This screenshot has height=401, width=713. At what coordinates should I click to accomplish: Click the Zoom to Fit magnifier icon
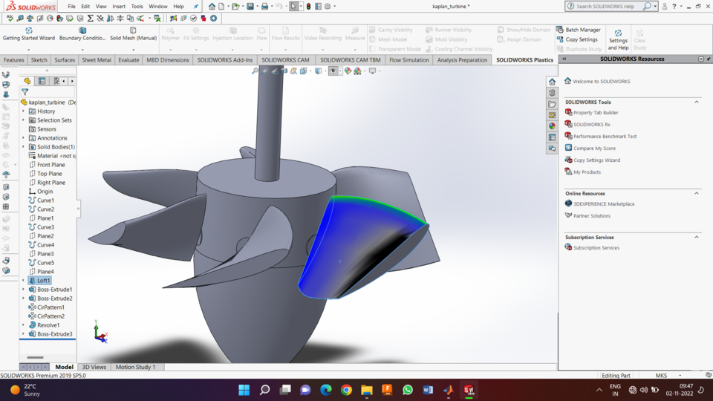pyautogui.click(x=255, y=71)
